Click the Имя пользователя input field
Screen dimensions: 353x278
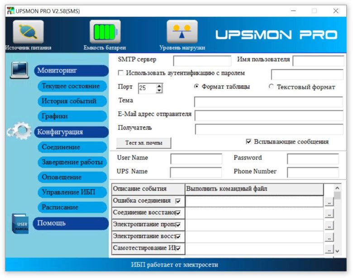coord(318,61)
